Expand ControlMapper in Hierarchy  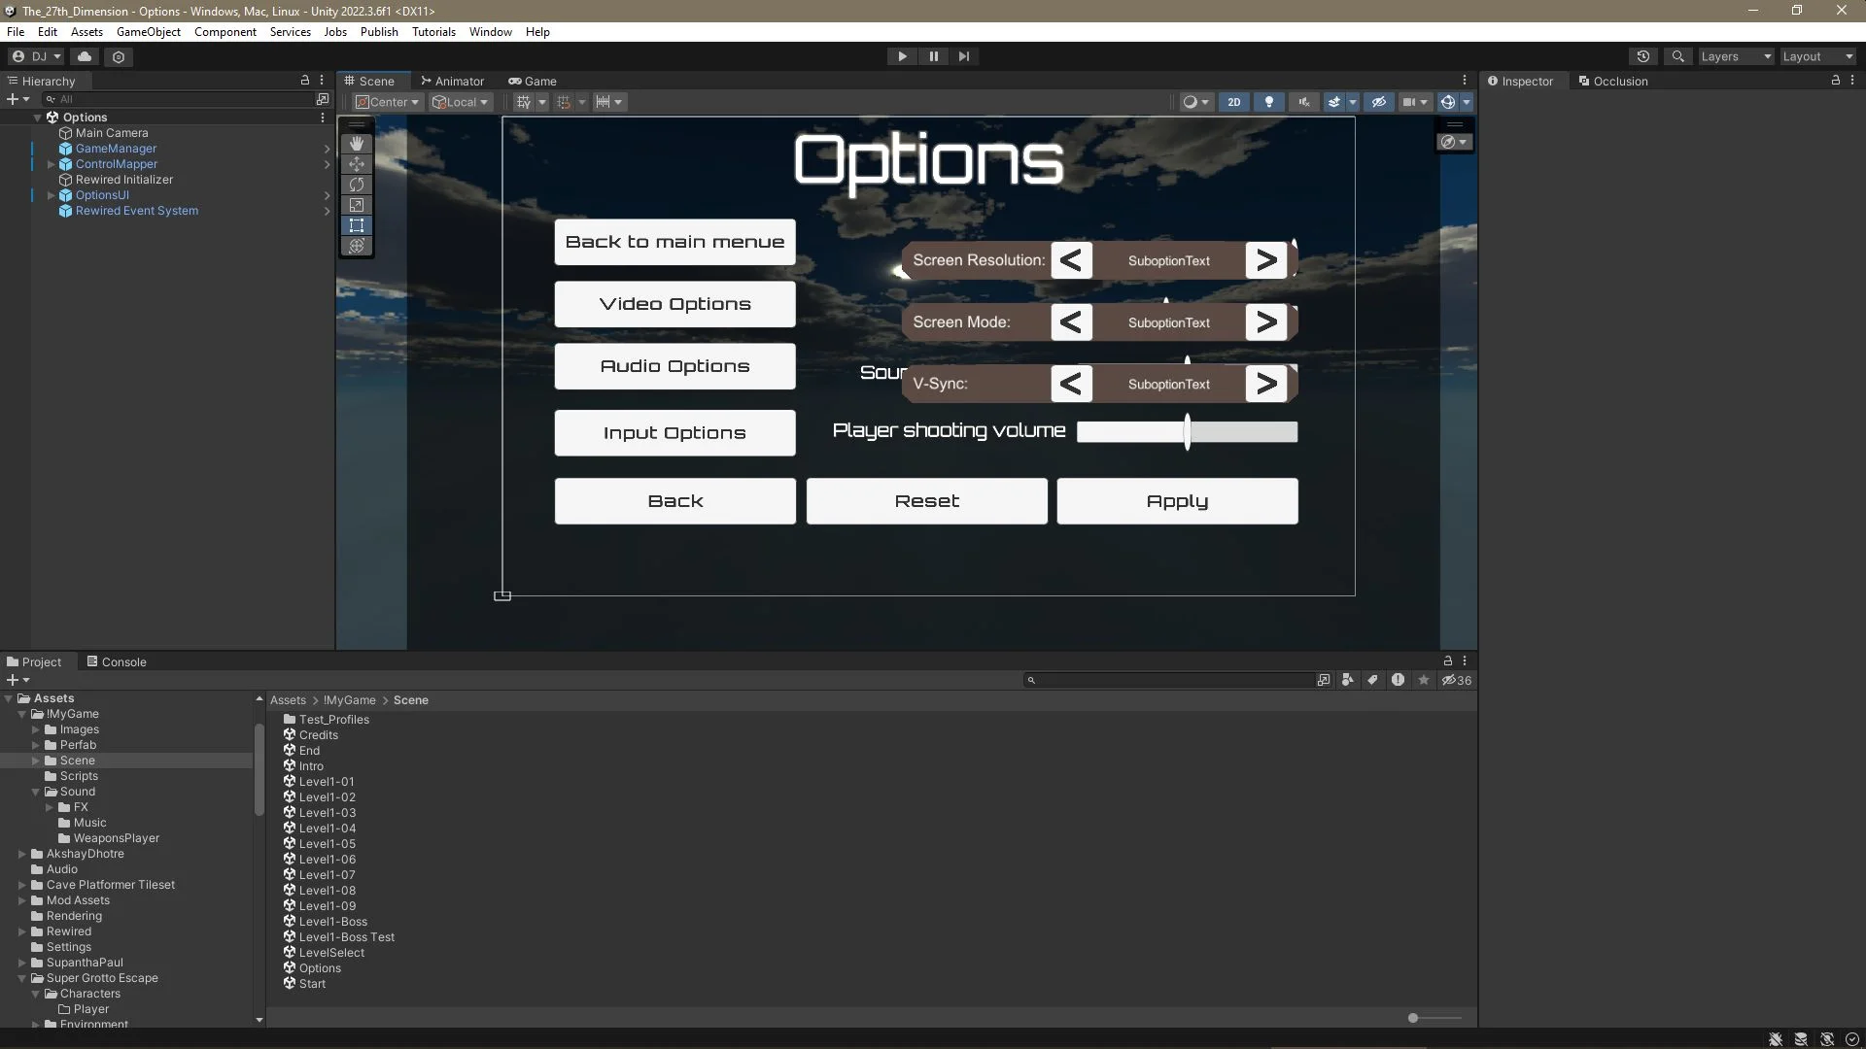coord(51,164)
